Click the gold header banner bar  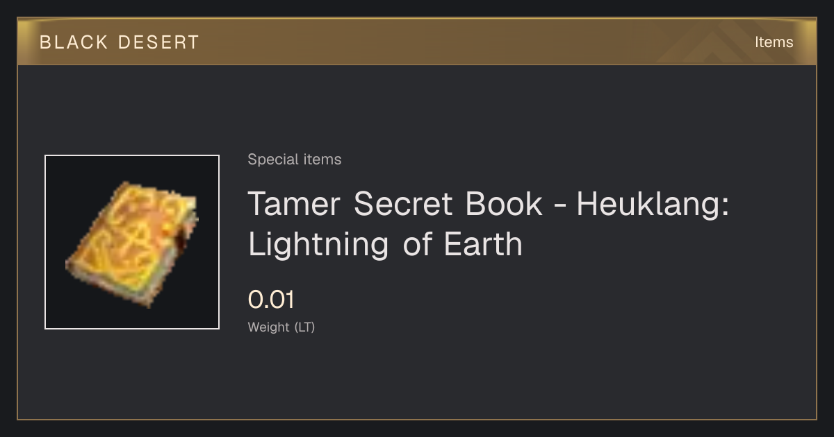[417, 42]
